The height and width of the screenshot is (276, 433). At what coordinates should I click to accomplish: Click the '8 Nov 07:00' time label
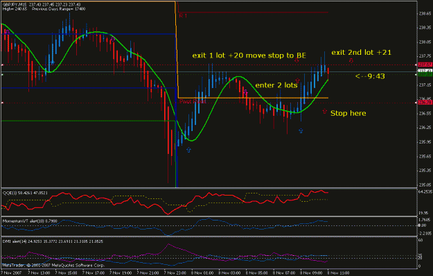point(284,273)
